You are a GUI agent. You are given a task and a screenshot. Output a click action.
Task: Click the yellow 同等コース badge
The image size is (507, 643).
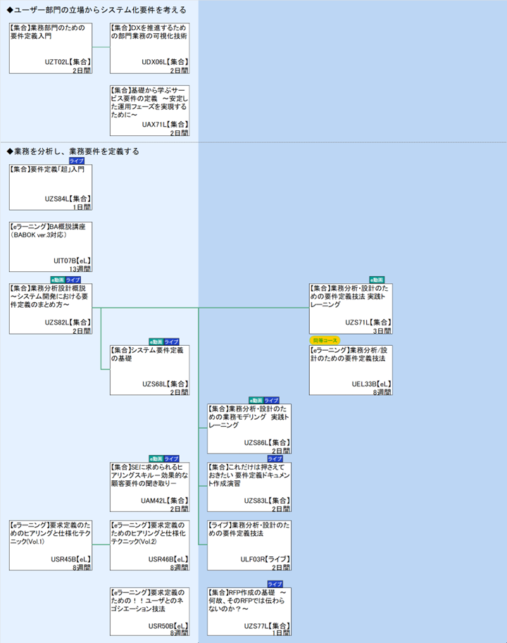point(325,340)
